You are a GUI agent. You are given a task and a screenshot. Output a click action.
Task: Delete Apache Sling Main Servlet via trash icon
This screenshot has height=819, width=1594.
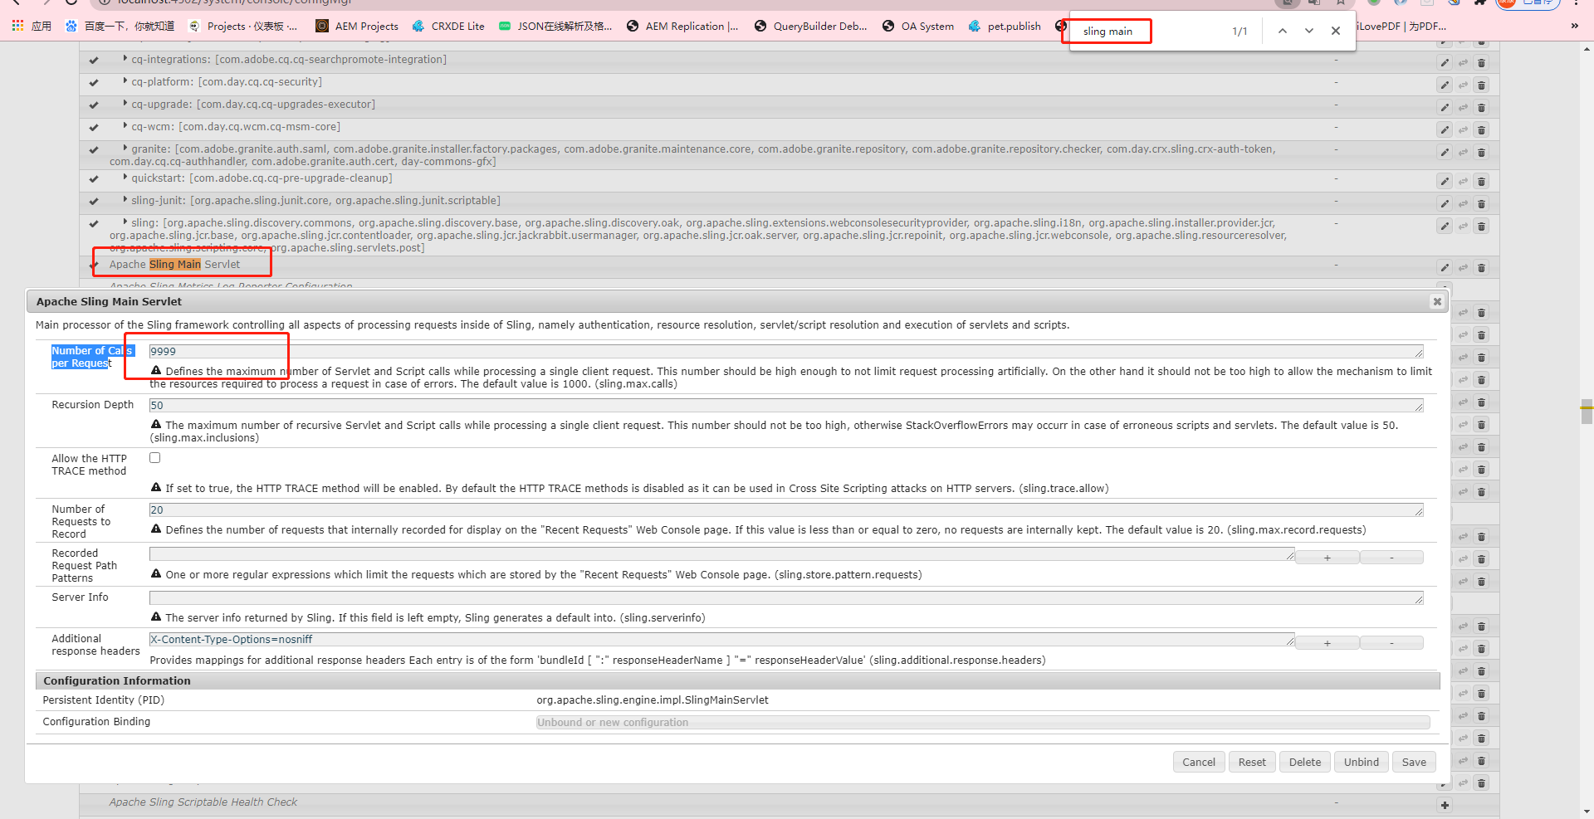point(1481,268)
